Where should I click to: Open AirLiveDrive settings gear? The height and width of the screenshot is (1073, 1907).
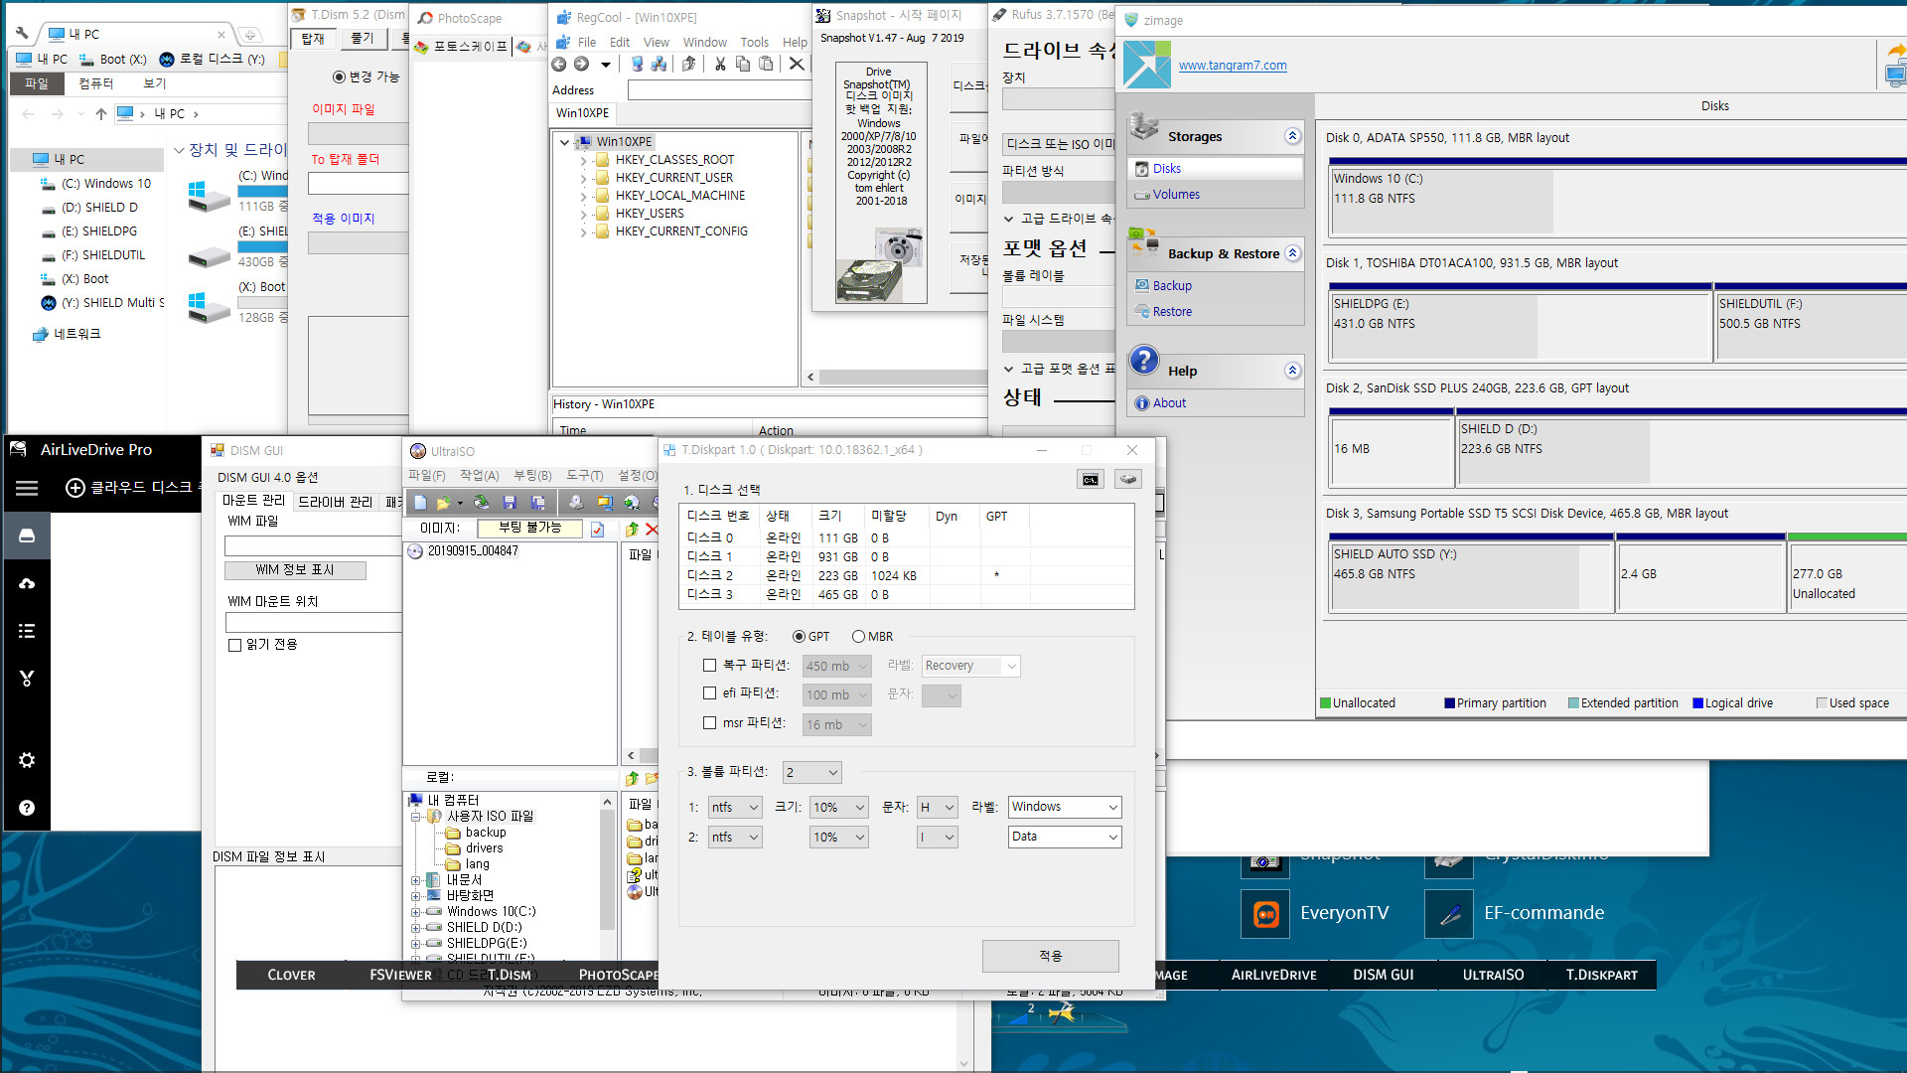click(x=27, y=760)
